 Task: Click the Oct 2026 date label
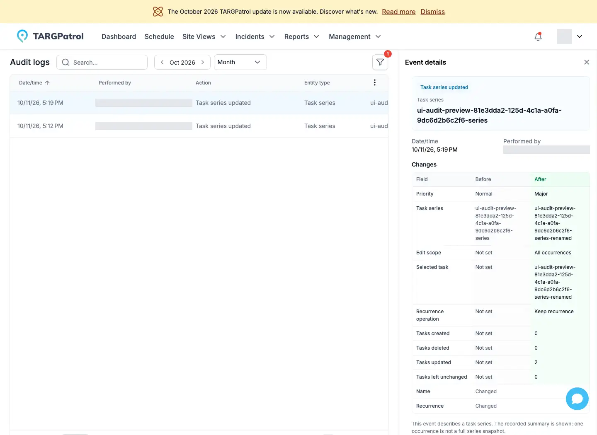[182, 62]
